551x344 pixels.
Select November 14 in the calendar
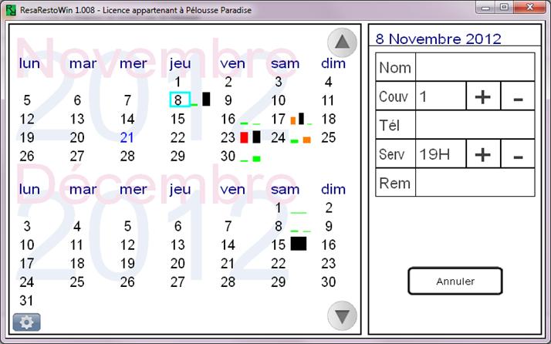point(127,119)
